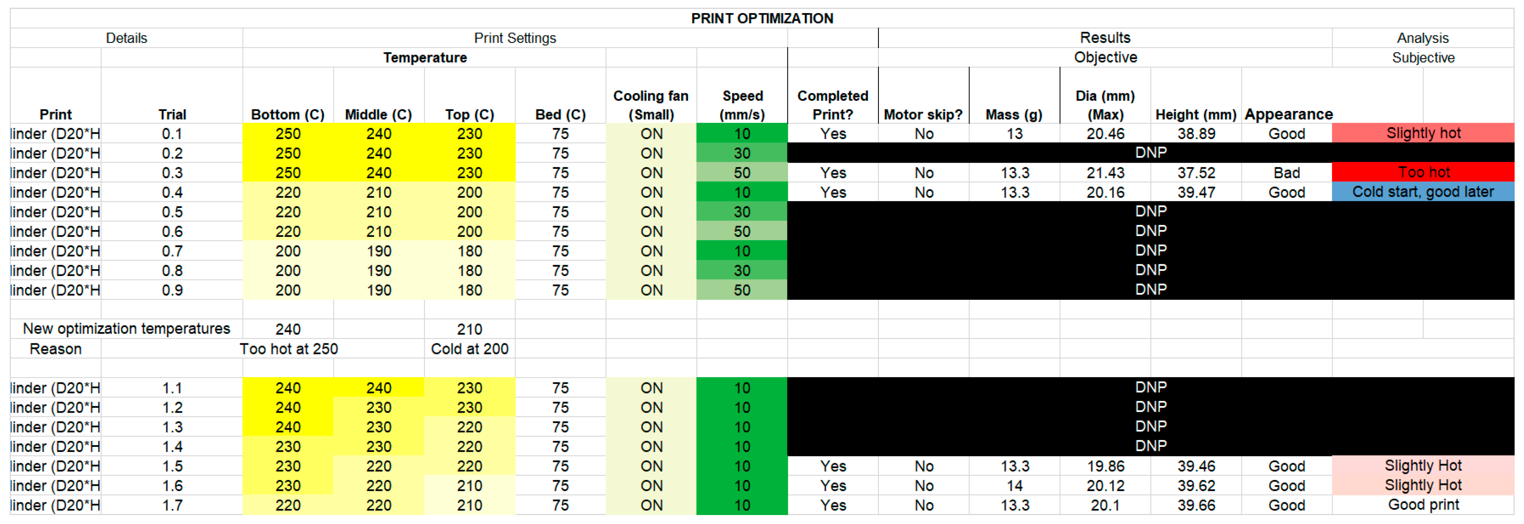Screen dimensions: 1524x524
Task: Select the 21.43 diameter value cell
Action: pyautogui.click(x=1104, y=172)
